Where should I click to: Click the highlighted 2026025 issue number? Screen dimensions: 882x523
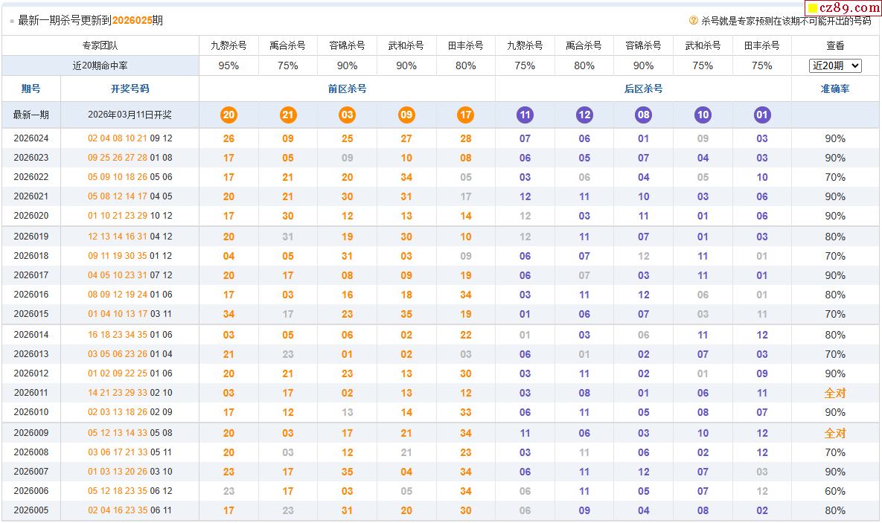point(132,21)
